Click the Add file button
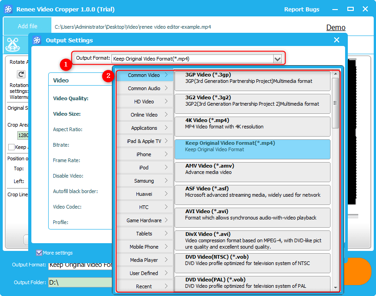 27,26
